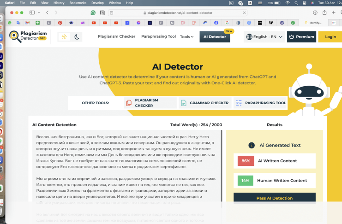Toggle Safari sidebar button
This screenshot has height=224, width=342.
click(x=32, y=12)
